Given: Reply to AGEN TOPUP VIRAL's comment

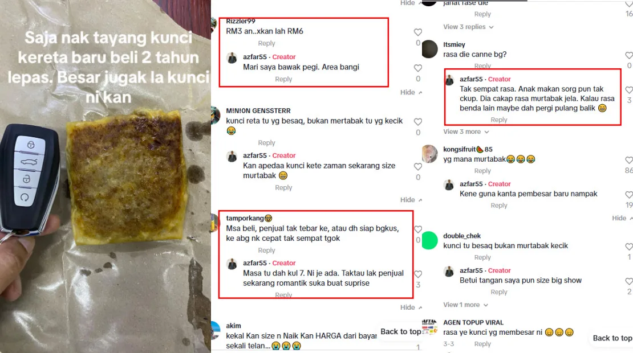Looking at the screenshot, I should 482,344.
